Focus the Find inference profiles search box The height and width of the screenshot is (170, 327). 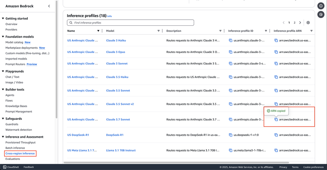click(130, 23)
